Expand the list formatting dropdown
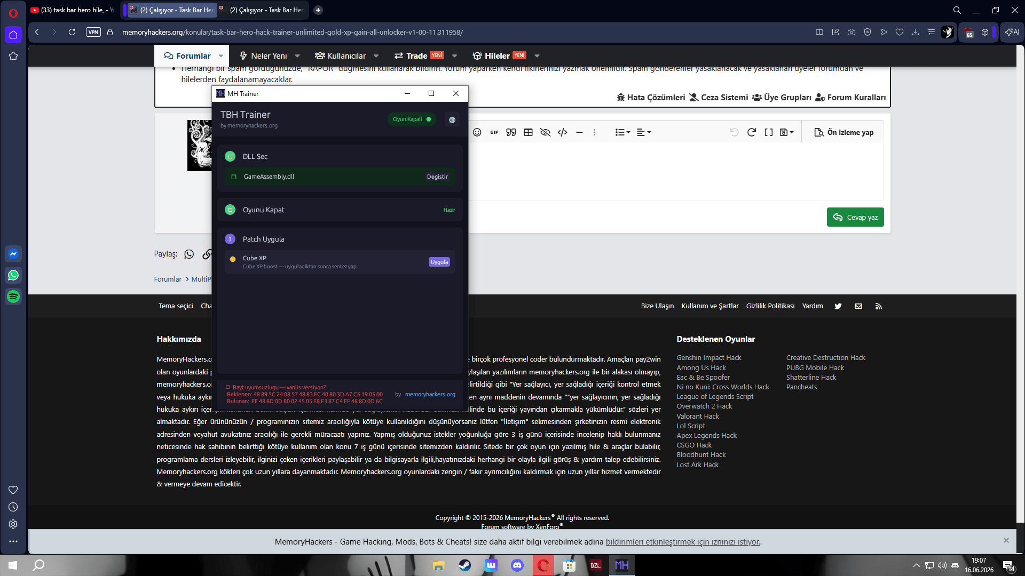This screenshot has width=1025, height=576. coord(622,132)
